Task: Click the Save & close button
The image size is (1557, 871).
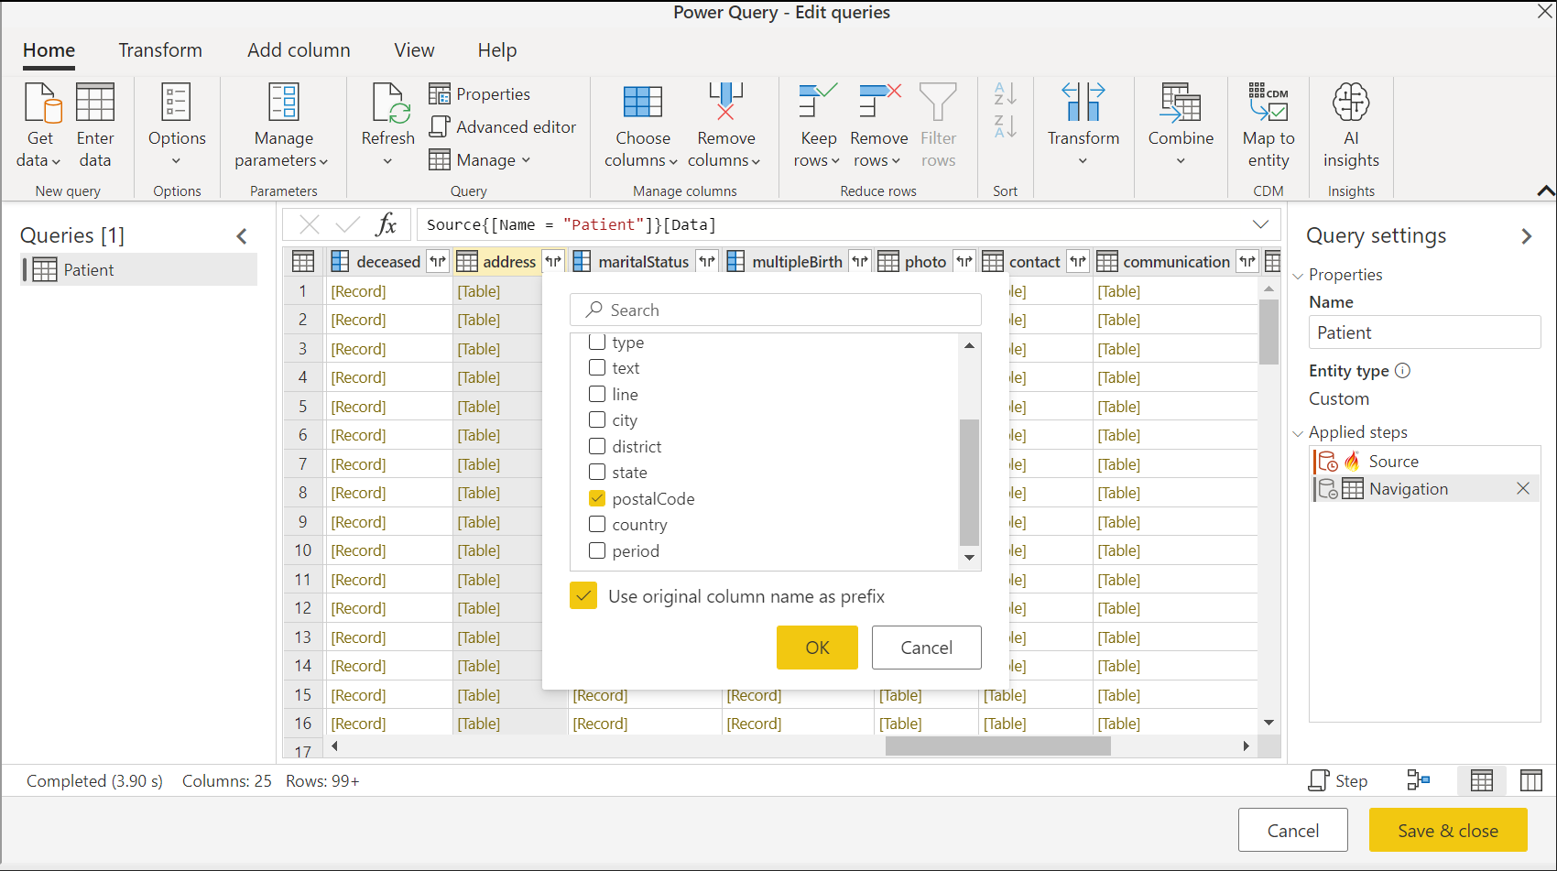Action: tap(1447, 830)
